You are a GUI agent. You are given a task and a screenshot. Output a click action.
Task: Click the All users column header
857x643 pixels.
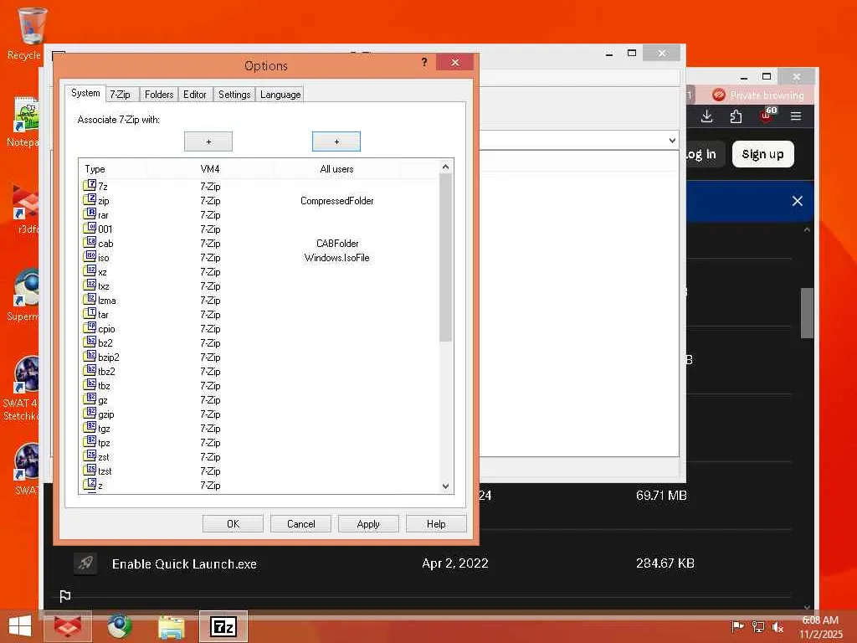coord(336,169)
